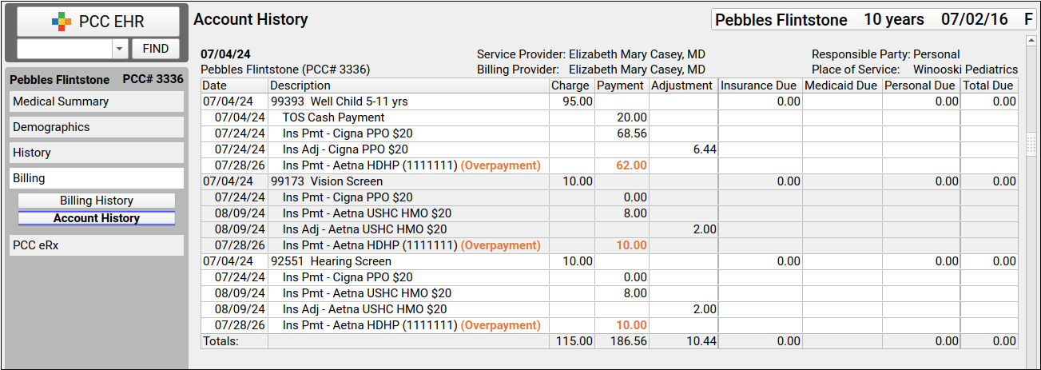Select the 99173 Vision Screen charge row
This screenshot has height=370, width=1041.
(610, 181)
